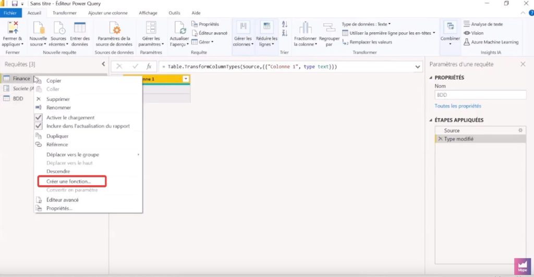Click the fx function icon
Viewport: 534px width, 277px height.
point(149,66)
